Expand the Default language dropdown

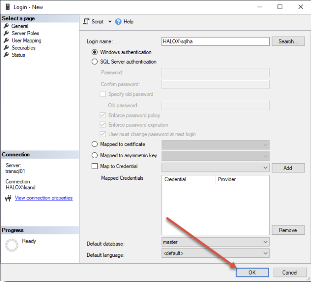(x=216, y=253)
